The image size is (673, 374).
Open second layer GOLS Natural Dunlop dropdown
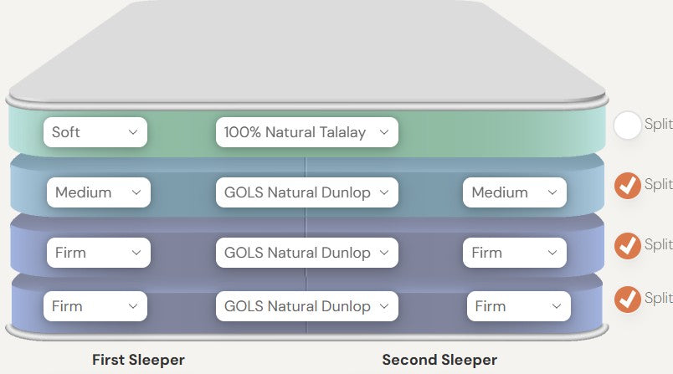click(306, 192)
